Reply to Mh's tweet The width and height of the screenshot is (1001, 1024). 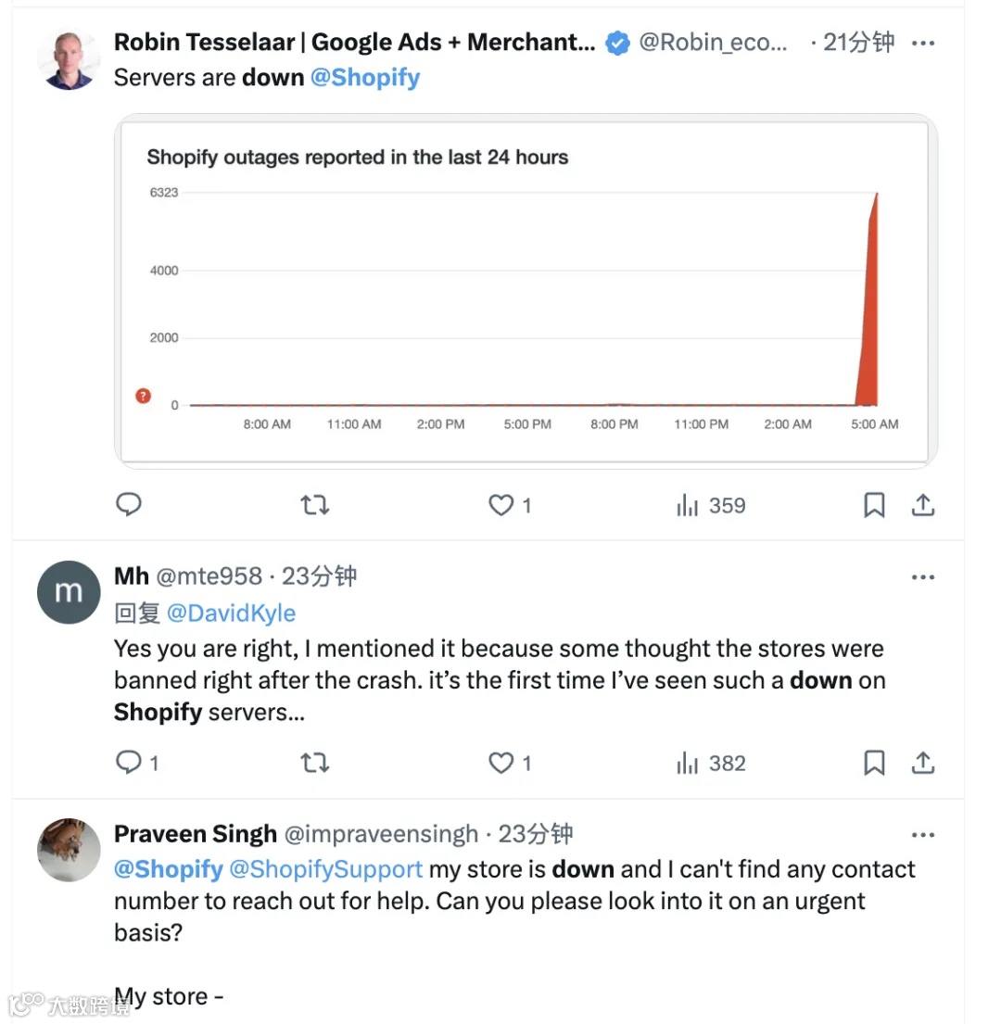[129, 763]
